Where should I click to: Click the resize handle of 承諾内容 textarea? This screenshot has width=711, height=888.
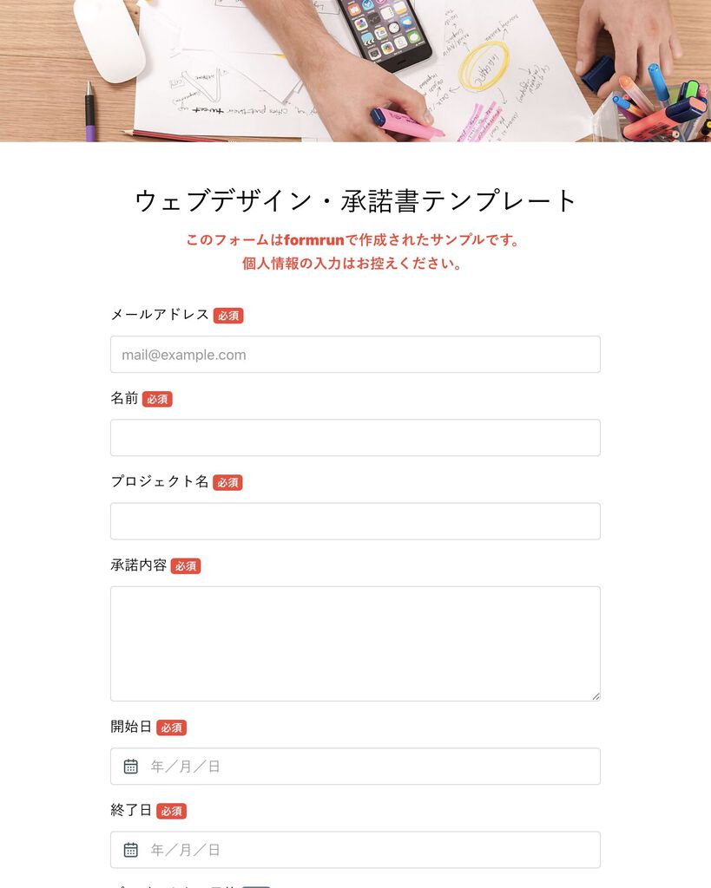point(596,696)
